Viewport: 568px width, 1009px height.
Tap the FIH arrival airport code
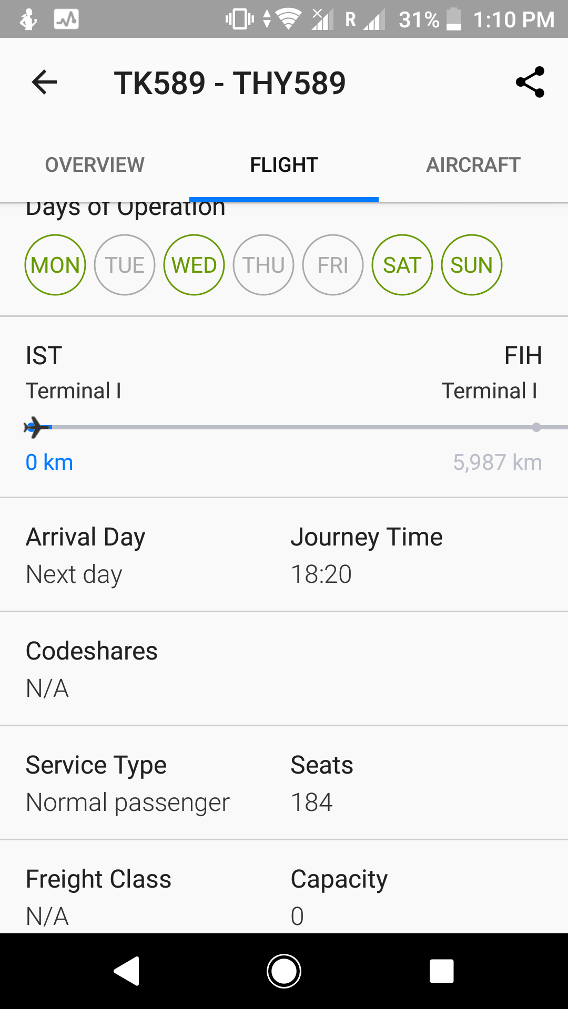coord(523,356)
